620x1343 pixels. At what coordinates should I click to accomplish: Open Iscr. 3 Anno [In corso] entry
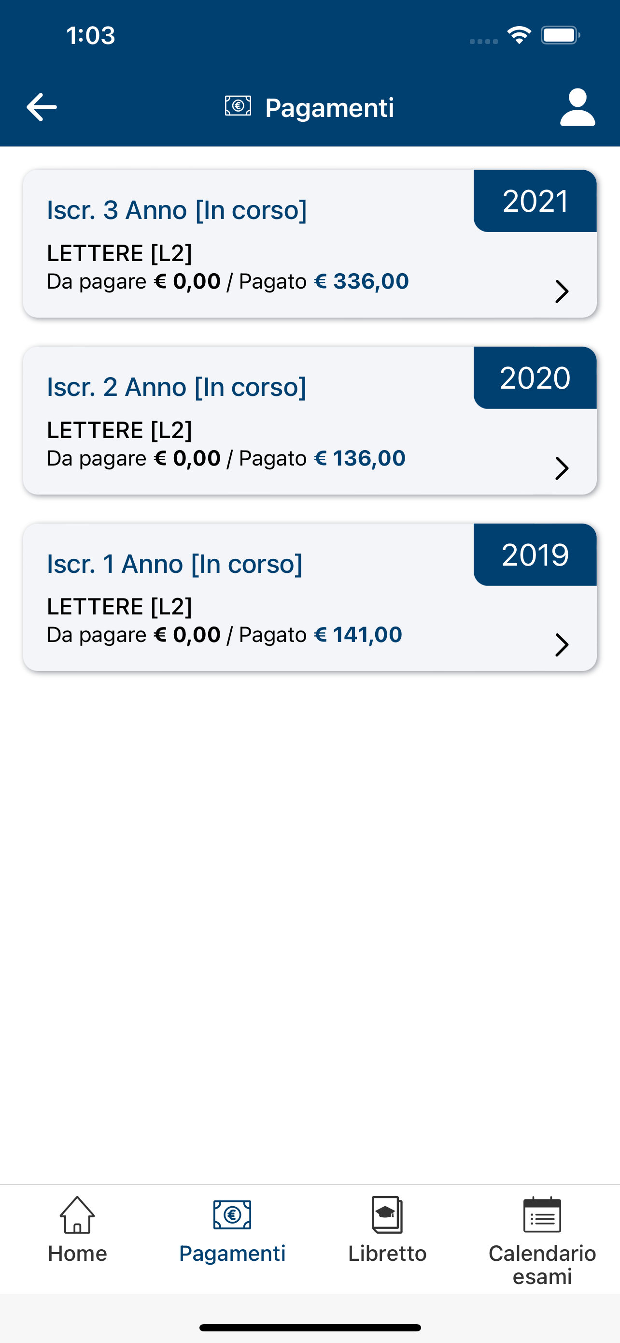pyautogui.click(x=177, y=210)
